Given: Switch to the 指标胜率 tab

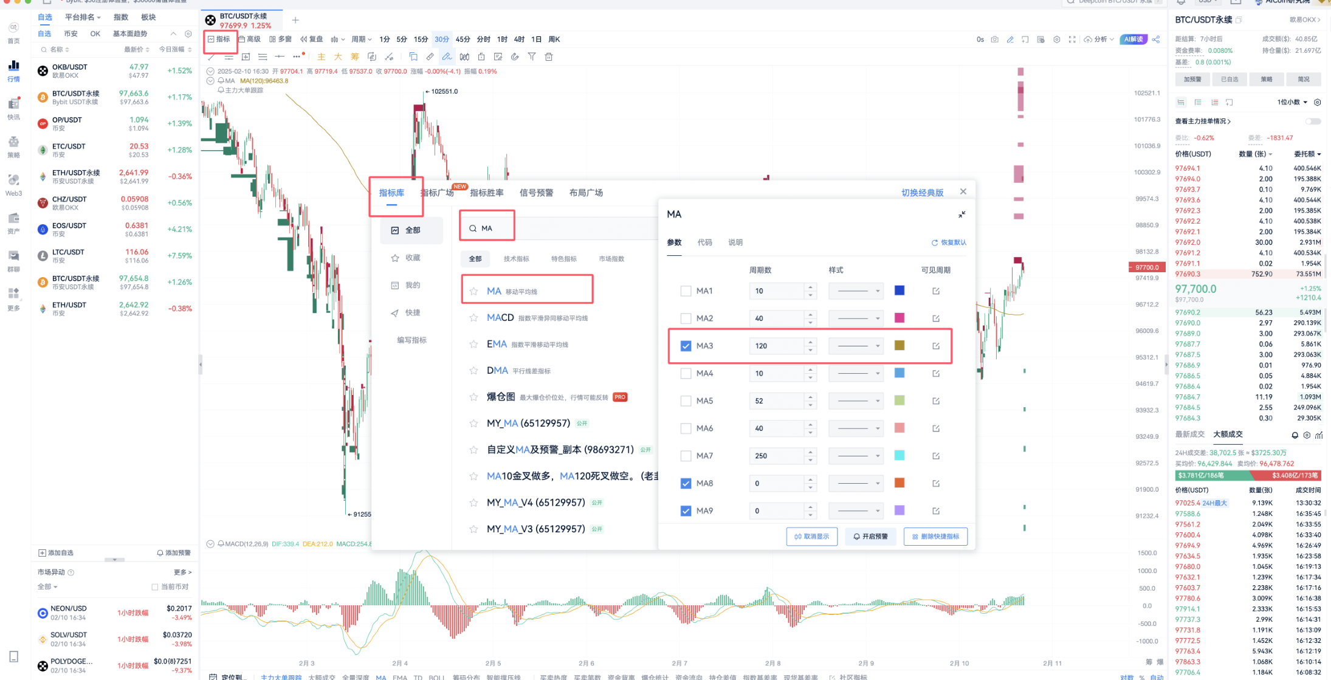Looking at the screenshot, I should 487,193.
